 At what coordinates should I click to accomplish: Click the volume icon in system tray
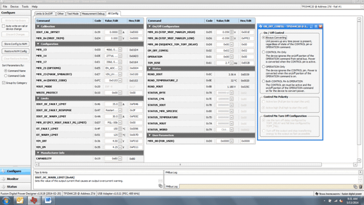(341, 201)
